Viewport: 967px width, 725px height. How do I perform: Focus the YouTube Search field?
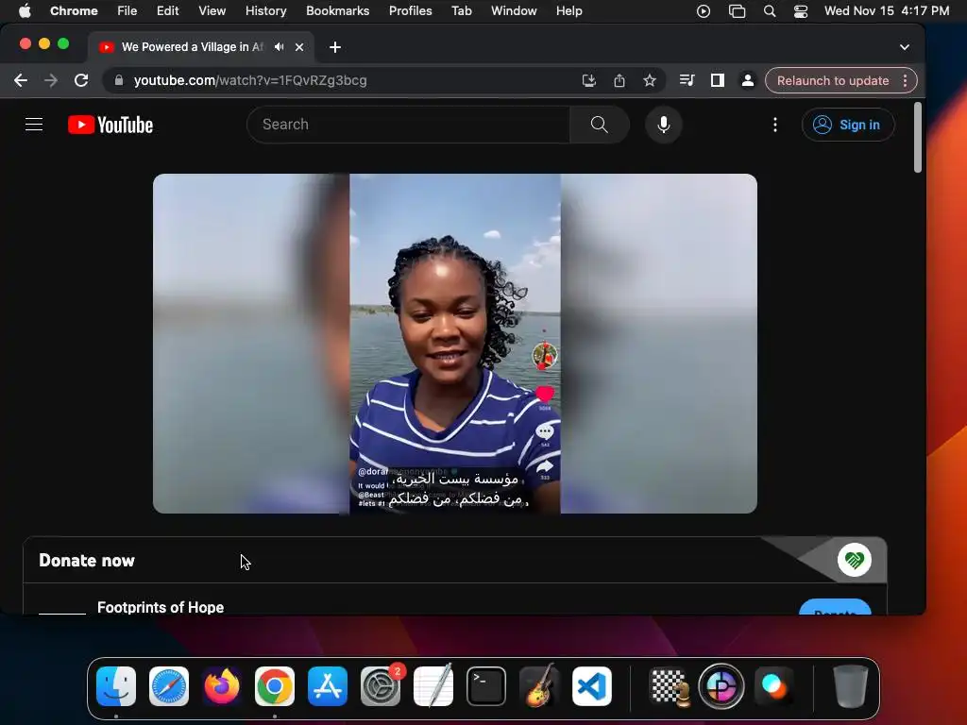(408, 125)
